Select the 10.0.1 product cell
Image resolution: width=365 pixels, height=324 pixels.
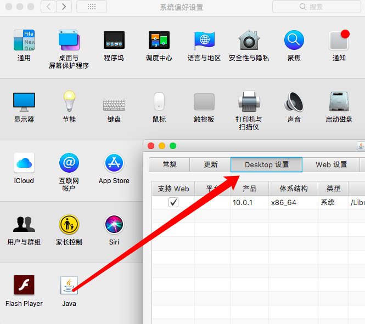point(249,202)
